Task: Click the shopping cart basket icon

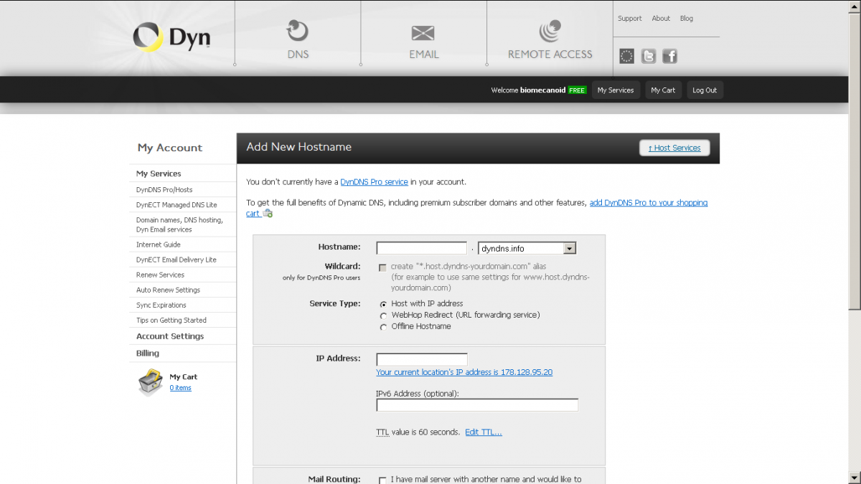Action: pos(151,382)
